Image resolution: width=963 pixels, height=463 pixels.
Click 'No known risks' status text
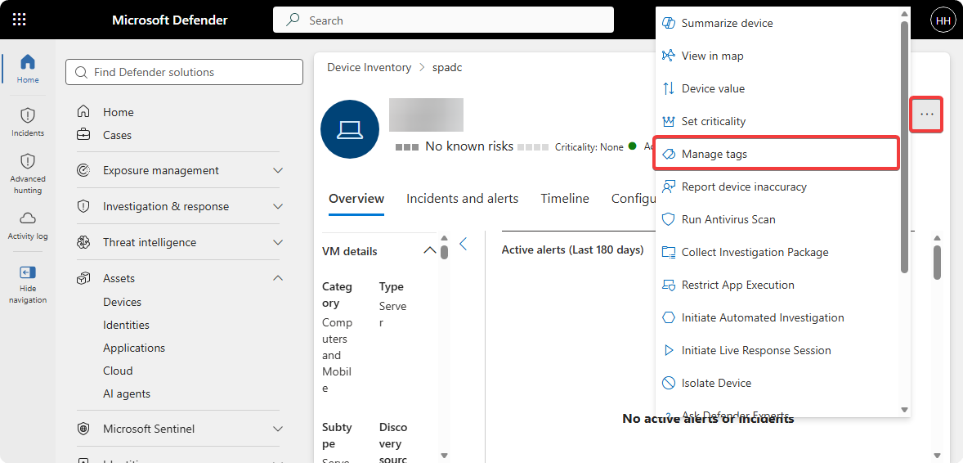tap(469, 147)
